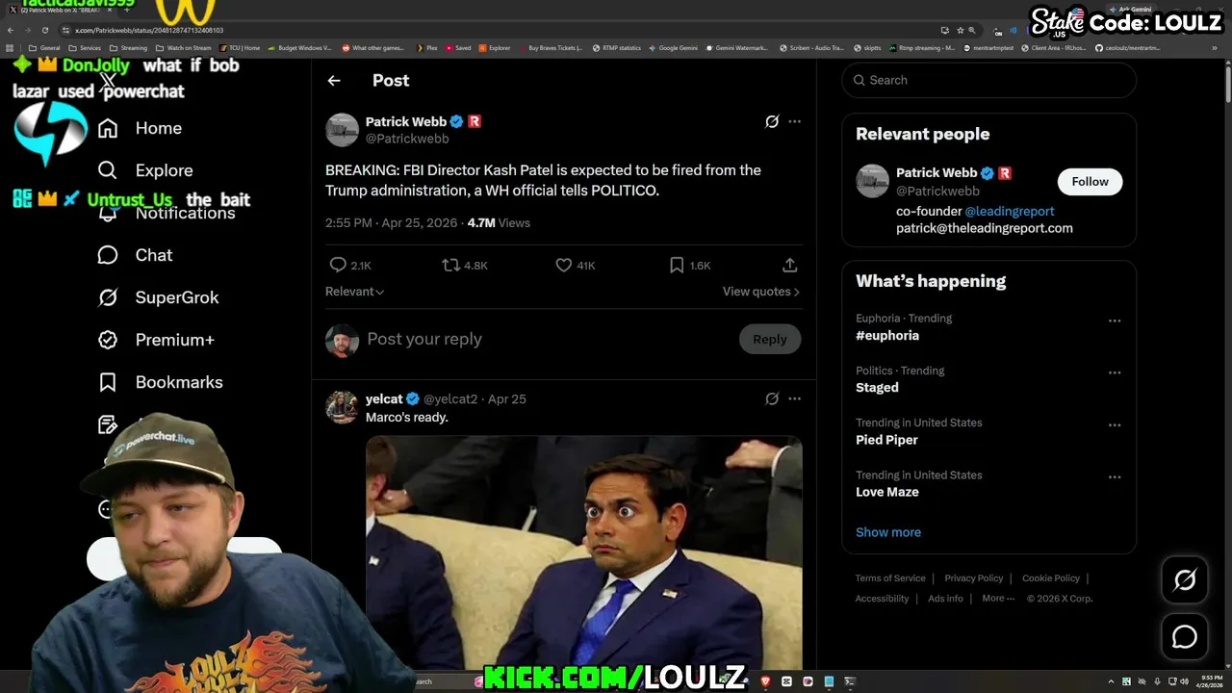The height and width of the screenshot is (693, 1232).
Task: Reload the page in browser toolbar
Action: [44, 30]
